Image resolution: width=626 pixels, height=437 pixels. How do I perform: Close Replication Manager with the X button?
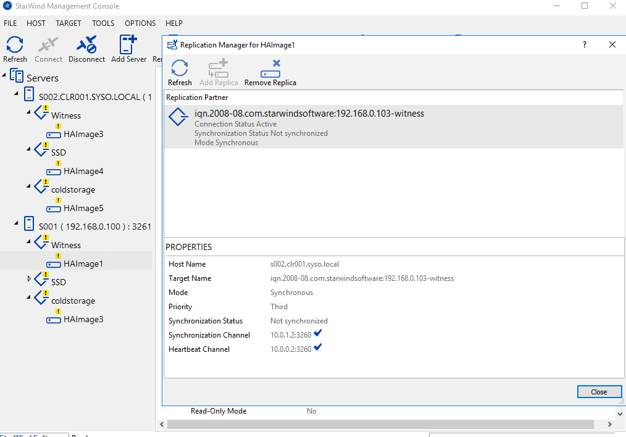(612, 44)
